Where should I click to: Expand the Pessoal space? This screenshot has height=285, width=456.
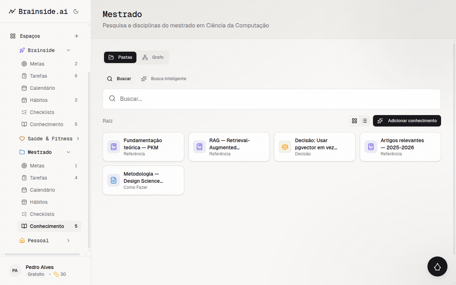coord(68,241)
